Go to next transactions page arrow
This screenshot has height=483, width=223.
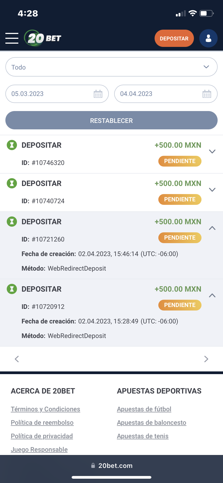pos(206,359)
